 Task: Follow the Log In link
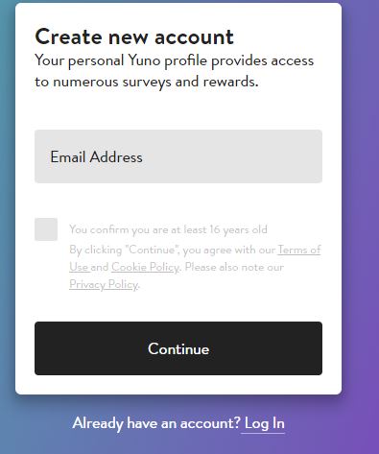click(x=264, y=423)
